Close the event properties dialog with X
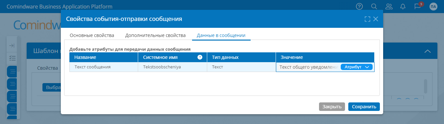 [x=376, y=19]
